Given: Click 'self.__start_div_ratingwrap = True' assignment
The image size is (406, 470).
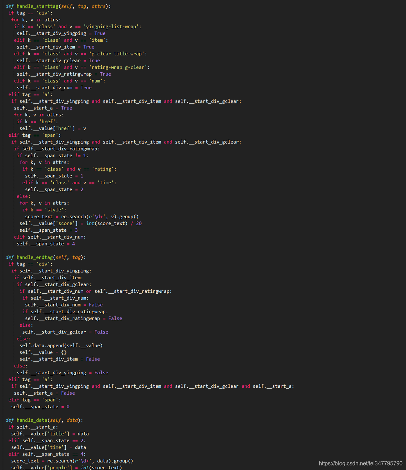Looking at the screenshot, I should point(64,74).
